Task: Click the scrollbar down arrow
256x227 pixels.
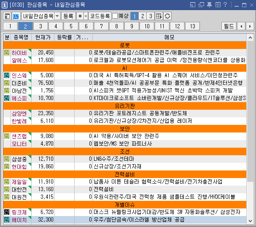Action: (x=250, y=221)
